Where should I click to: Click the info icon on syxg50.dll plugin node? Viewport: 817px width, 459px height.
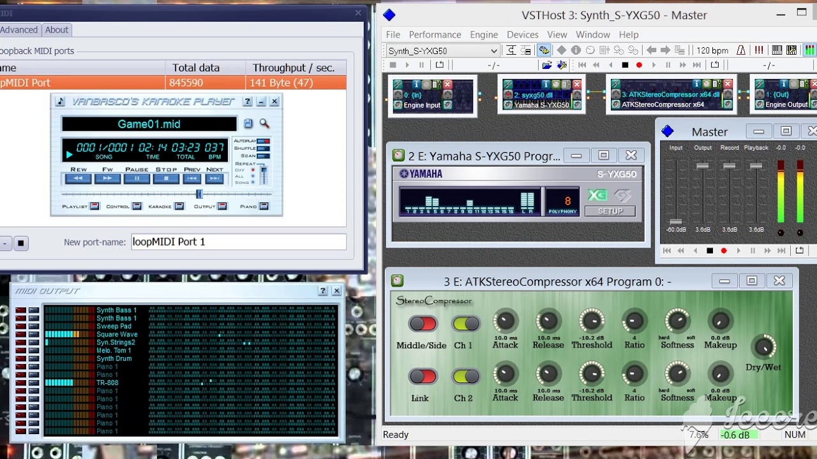tap(545, 84)
